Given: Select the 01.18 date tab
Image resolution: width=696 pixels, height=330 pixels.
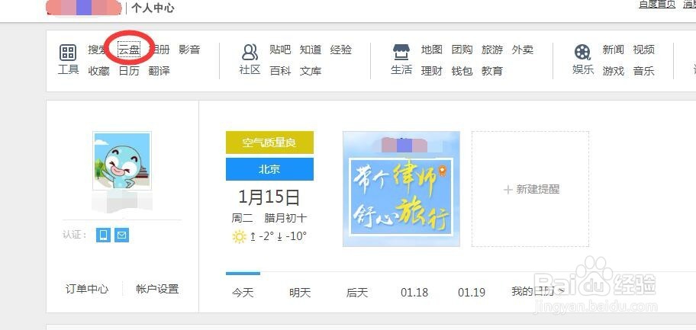Looking at the screenshot, I should 414,293.
